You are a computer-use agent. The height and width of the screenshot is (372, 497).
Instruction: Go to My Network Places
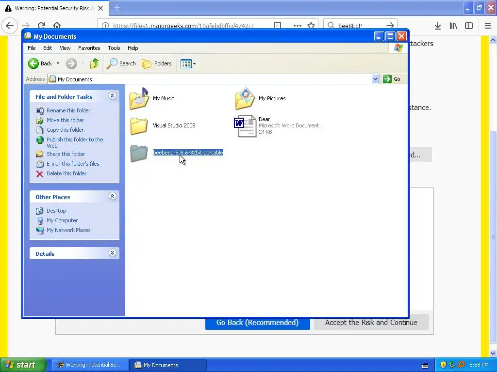point(68,230)
